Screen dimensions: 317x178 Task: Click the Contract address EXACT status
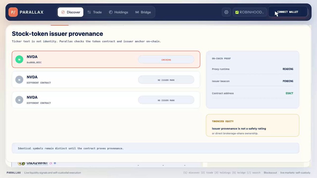point(290,93)
